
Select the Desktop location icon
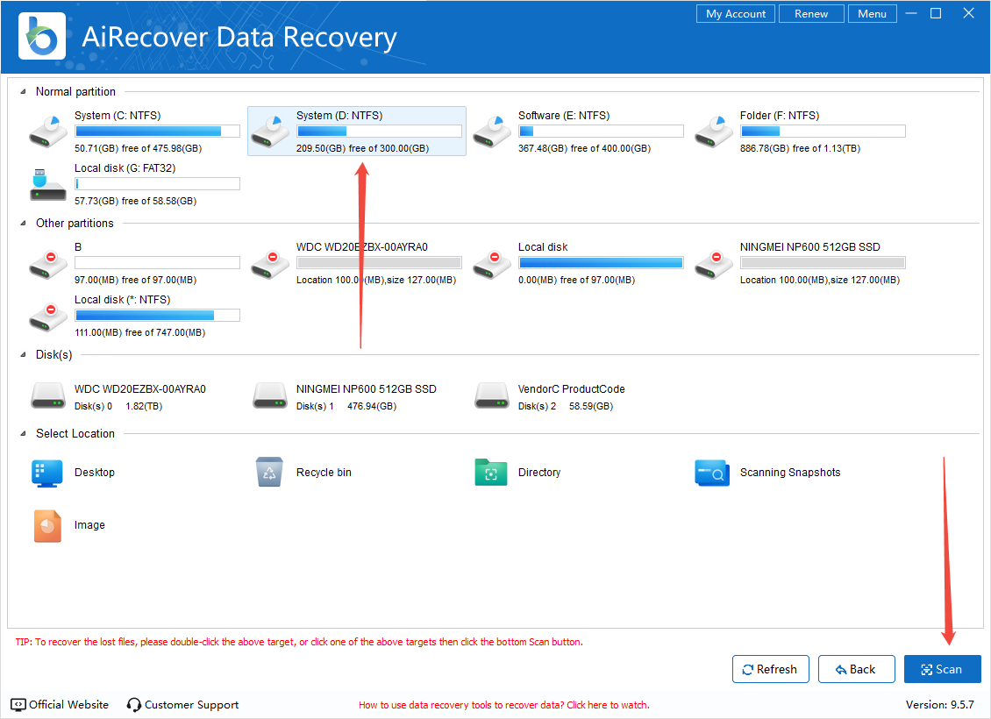pyautogui.click(x=47, y=472)
